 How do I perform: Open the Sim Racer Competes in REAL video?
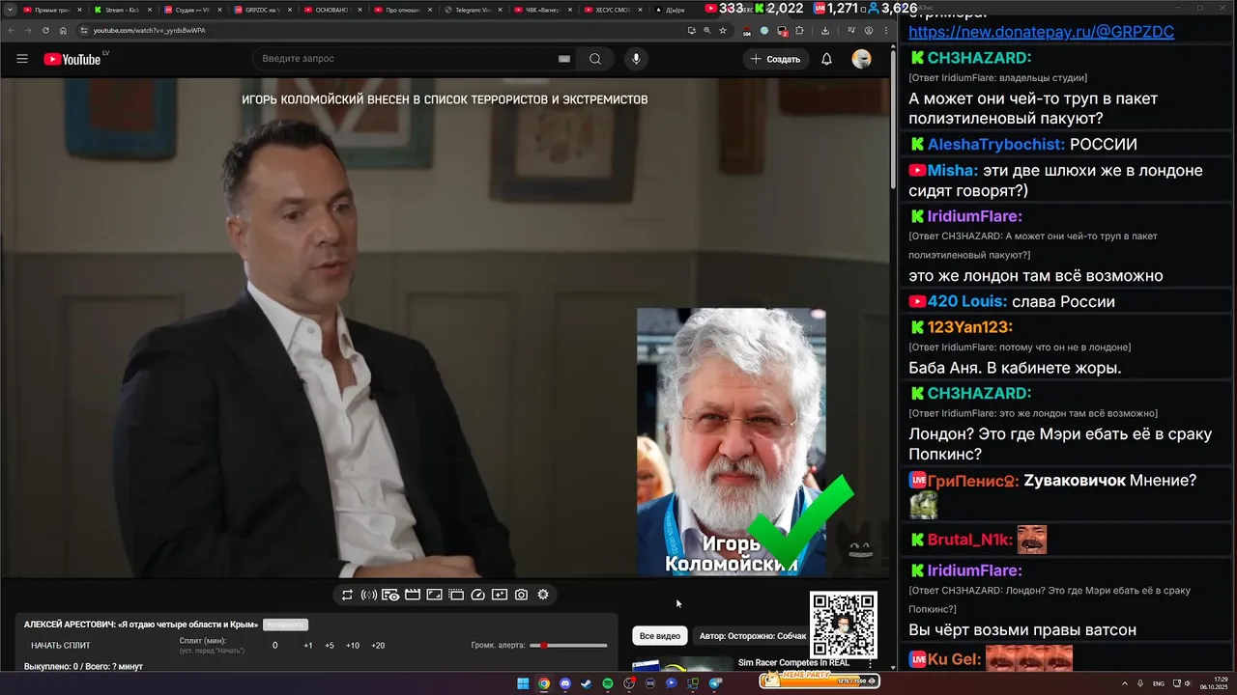(793, 663)
